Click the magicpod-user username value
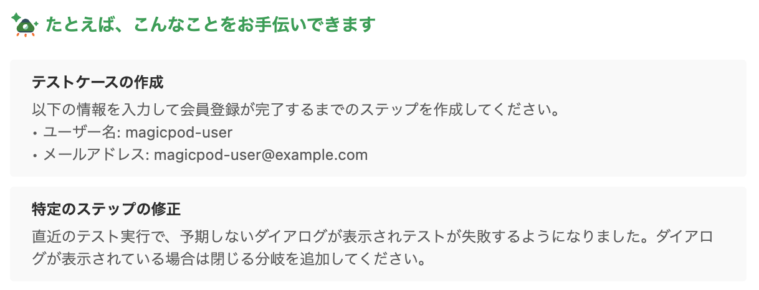Screen dimensions: 759x290 tap(179, 132)
